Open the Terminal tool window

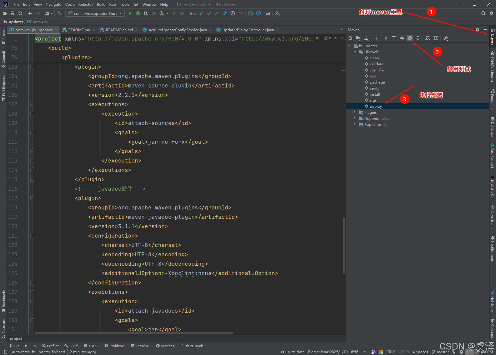[140, 346]
